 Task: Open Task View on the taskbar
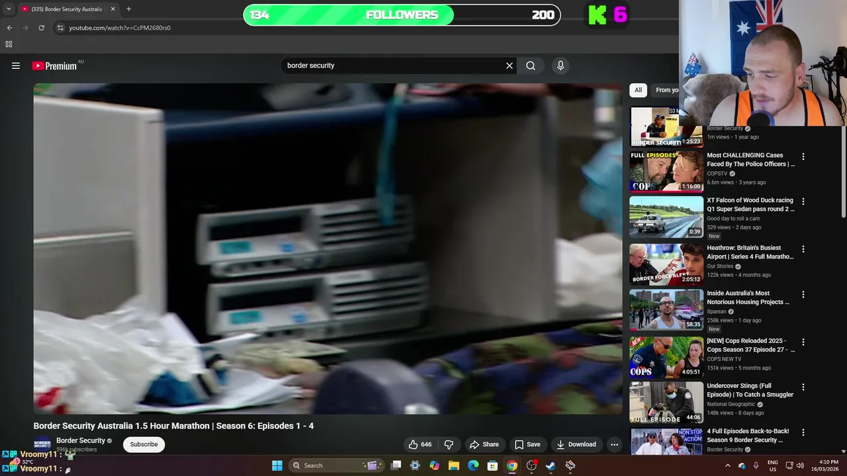tap(396, 465)
